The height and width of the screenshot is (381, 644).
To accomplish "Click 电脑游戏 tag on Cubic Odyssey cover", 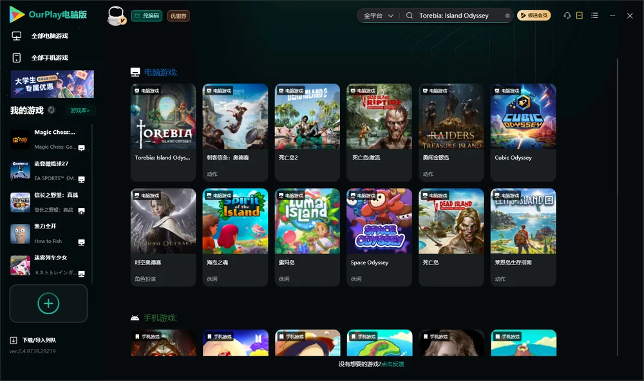I will 507,90.
